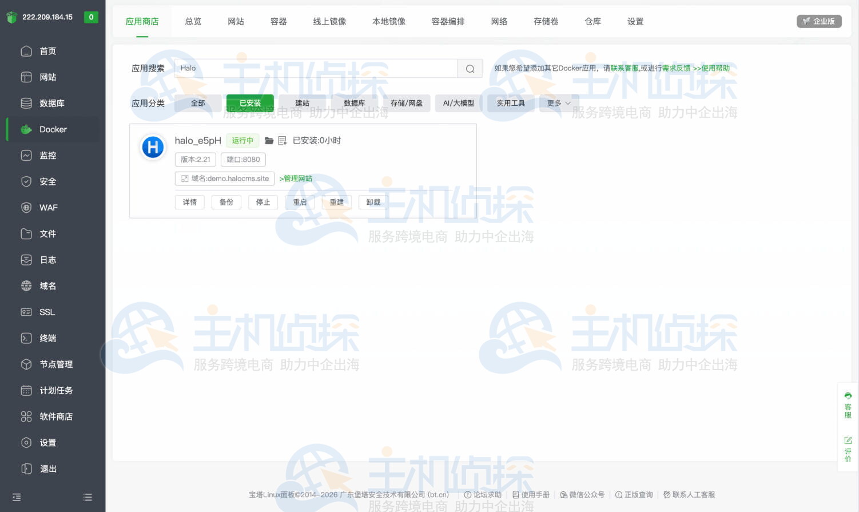Open the 论坛求助 footer link
Image resolution: width=859 pixels, height=512 pixels.
click(x=483, y=495)
